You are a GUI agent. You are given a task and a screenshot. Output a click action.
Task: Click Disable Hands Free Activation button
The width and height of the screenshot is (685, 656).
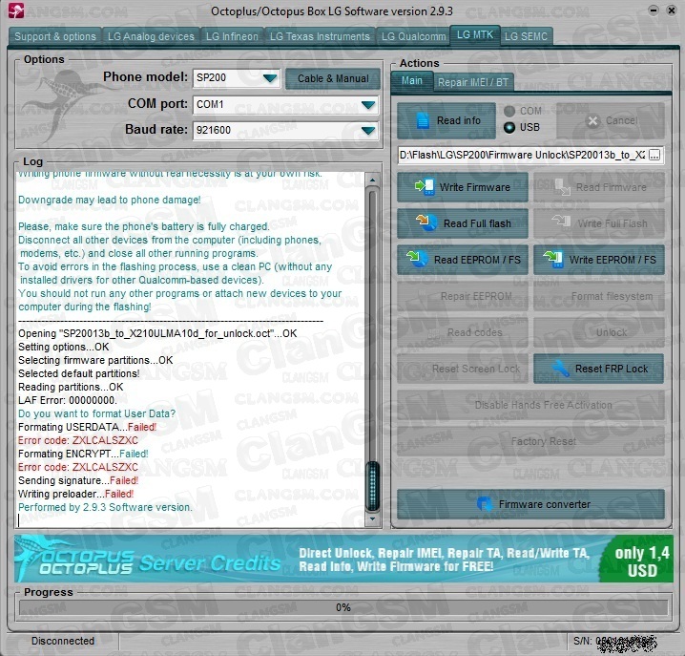pos(530,405)
